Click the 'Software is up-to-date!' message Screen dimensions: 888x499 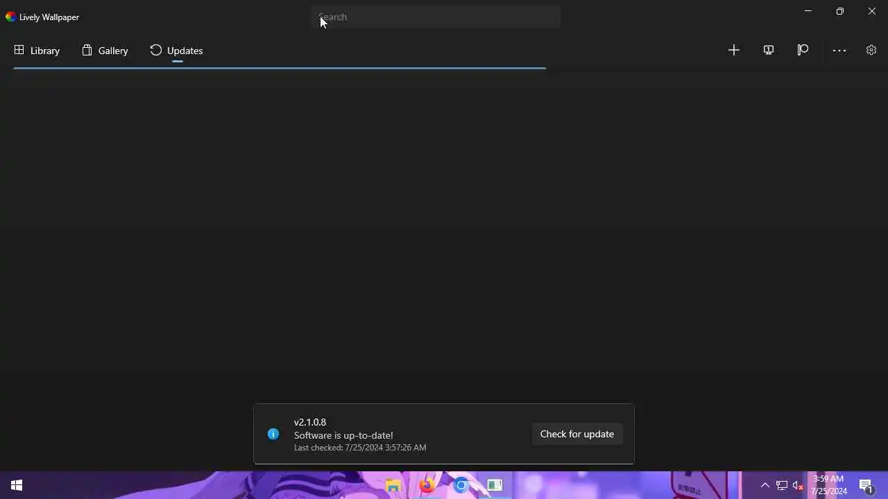(x=343, y=435)
